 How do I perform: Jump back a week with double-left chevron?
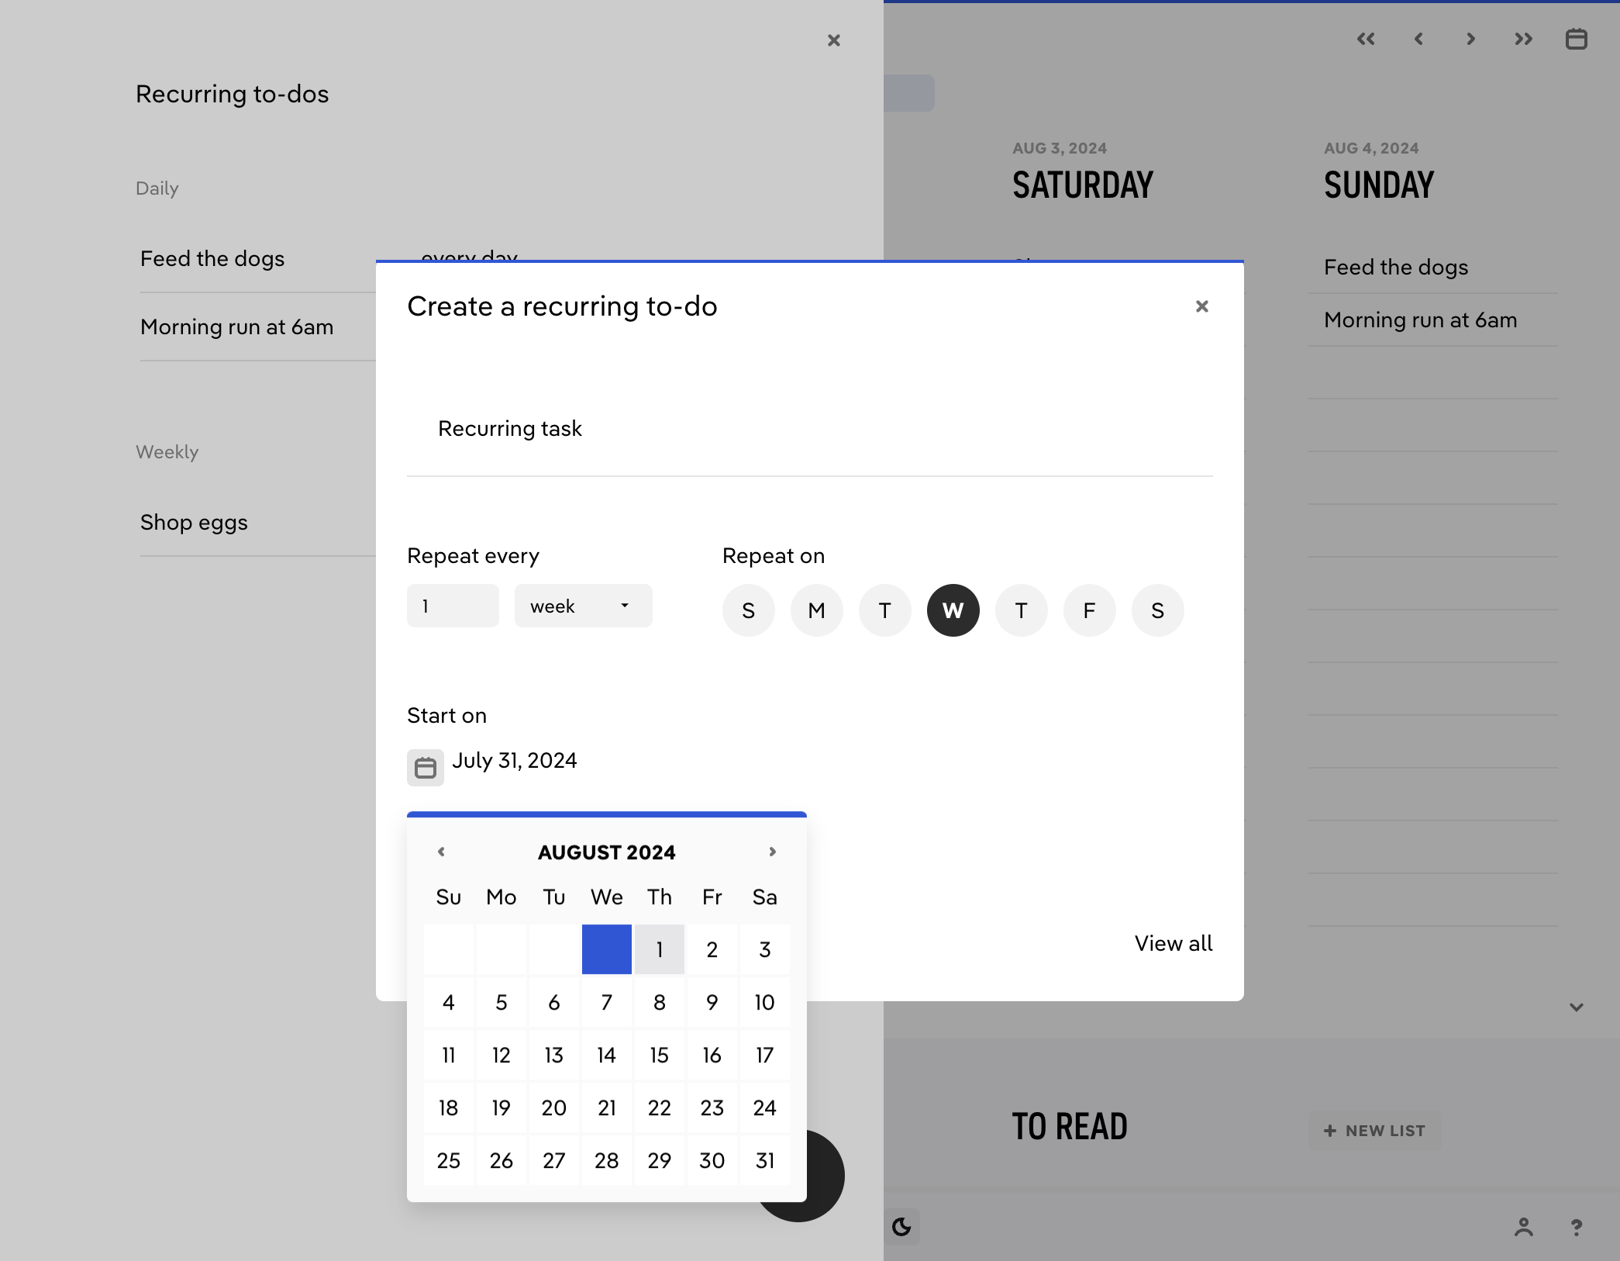[1366, 39]
